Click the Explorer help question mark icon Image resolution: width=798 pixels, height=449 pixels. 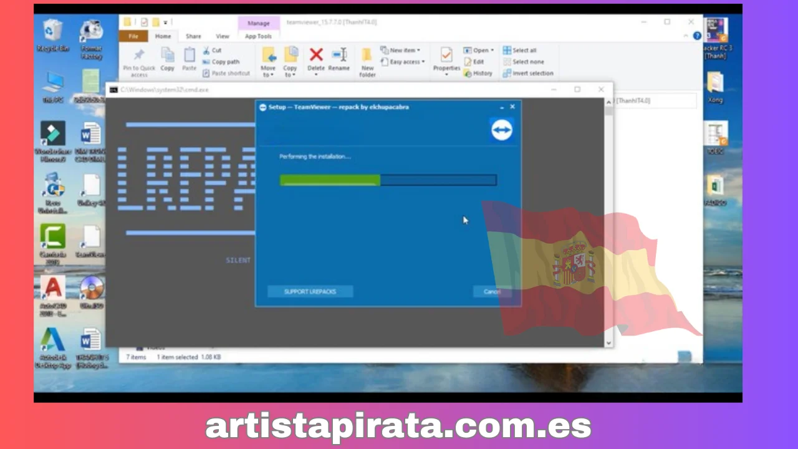pyautogui.click(x=697, y=36)
